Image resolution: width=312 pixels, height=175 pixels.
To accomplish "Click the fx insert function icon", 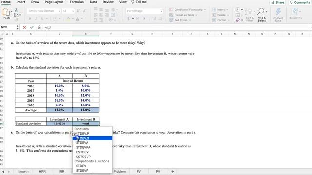I will (x=39, y=27).
